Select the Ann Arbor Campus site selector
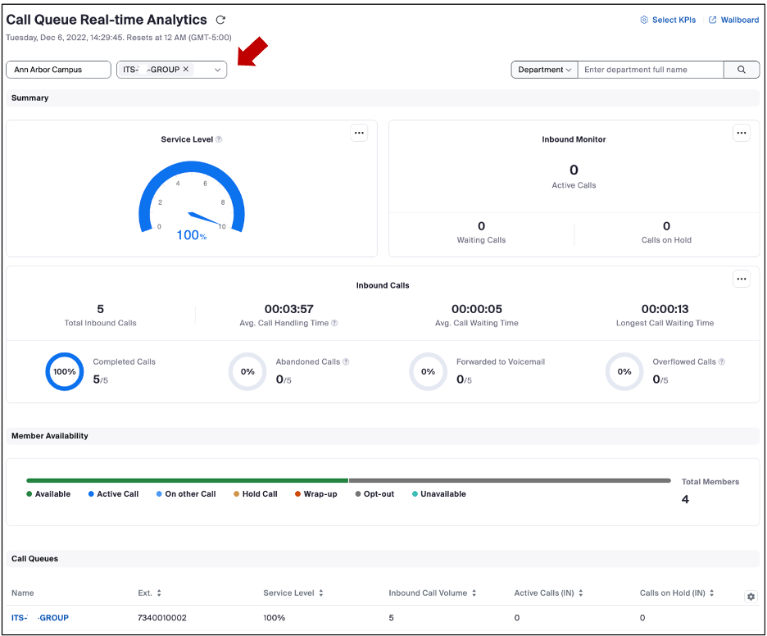Viewport: 767px width, 636px height. 57,70
